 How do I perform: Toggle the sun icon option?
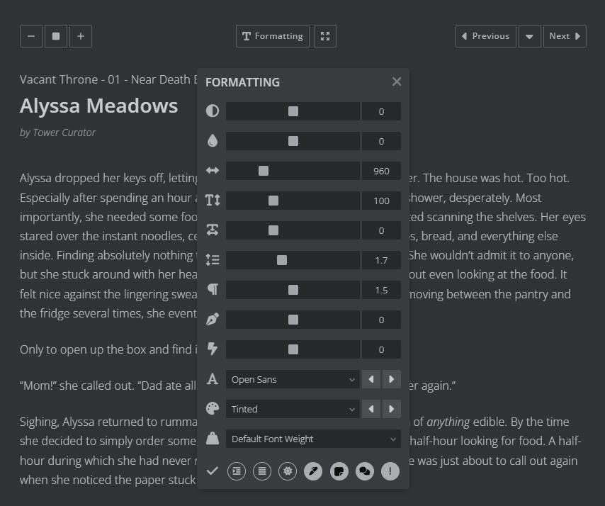tap(288, 471)
